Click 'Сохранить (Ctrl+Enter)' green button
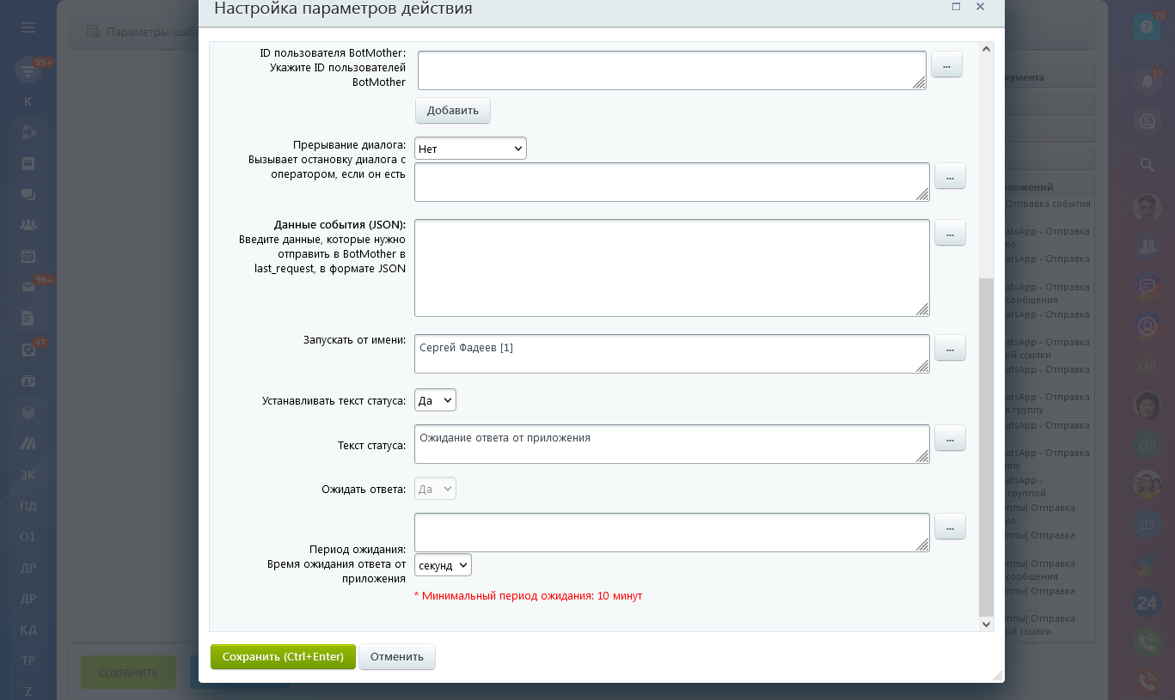The width and height of the screenshot is (1175, 700). (x=283, y=657)
